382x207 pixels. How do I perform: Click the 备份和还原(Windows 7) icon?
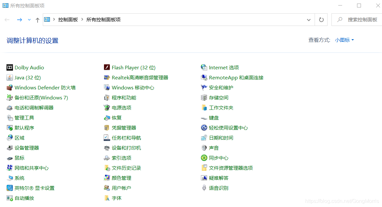[9, 98]
